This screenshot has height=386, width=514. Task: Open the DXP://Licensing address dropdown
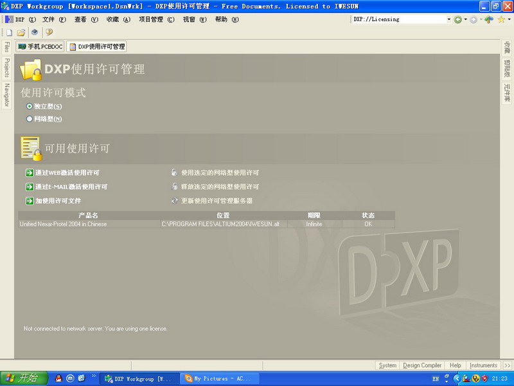(x=449, y=19)
